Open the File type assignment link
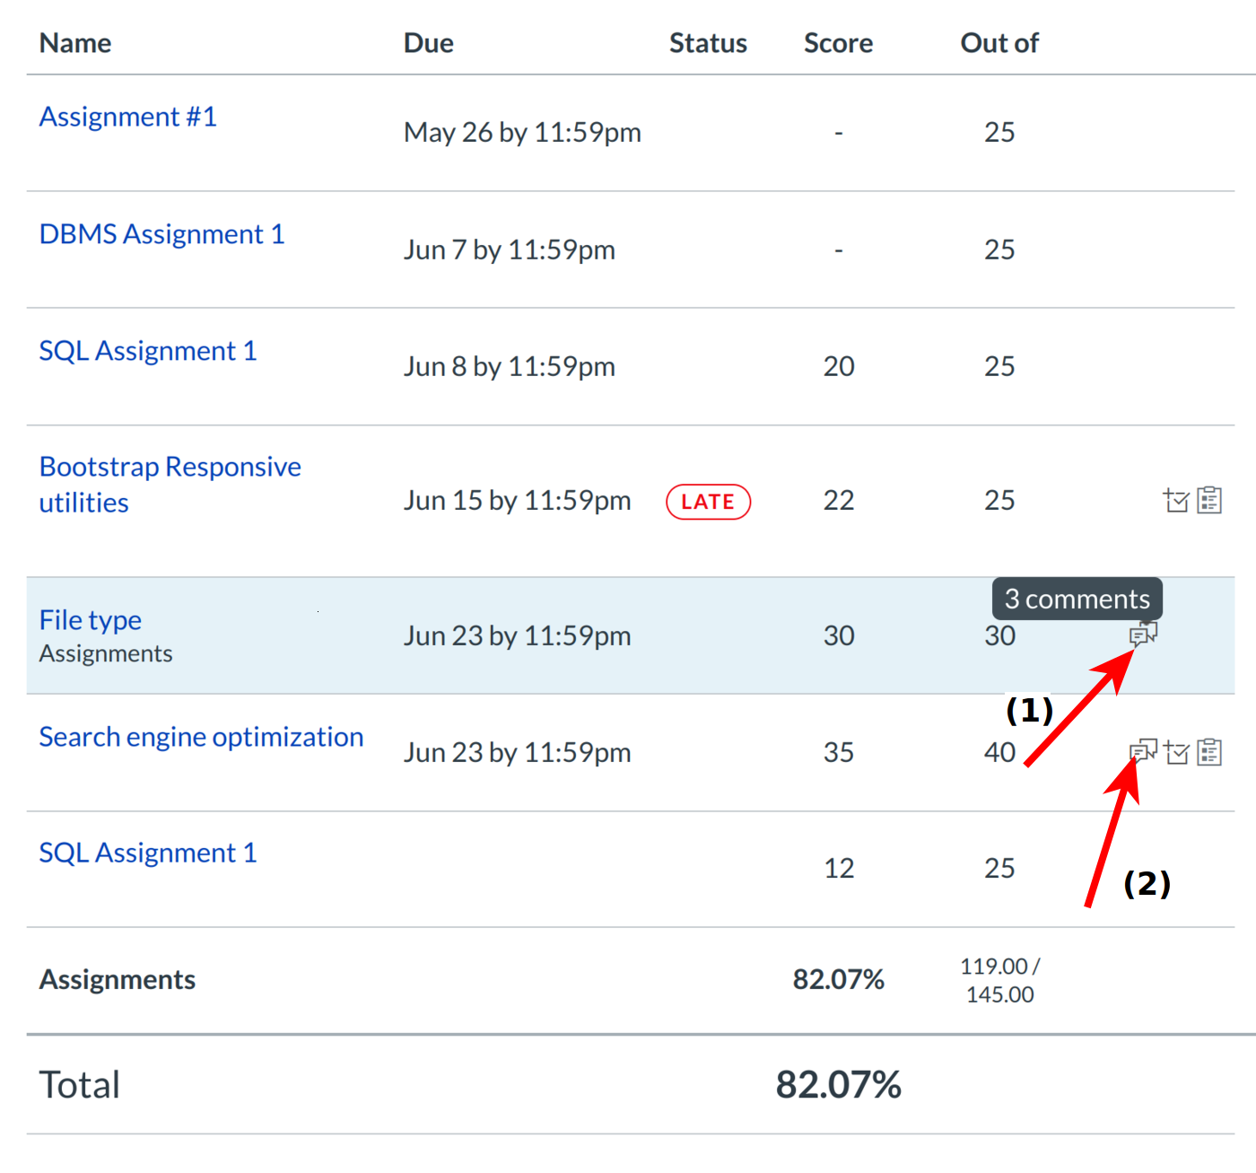This screenshot has height=1173, width=1256. [91, 620]
